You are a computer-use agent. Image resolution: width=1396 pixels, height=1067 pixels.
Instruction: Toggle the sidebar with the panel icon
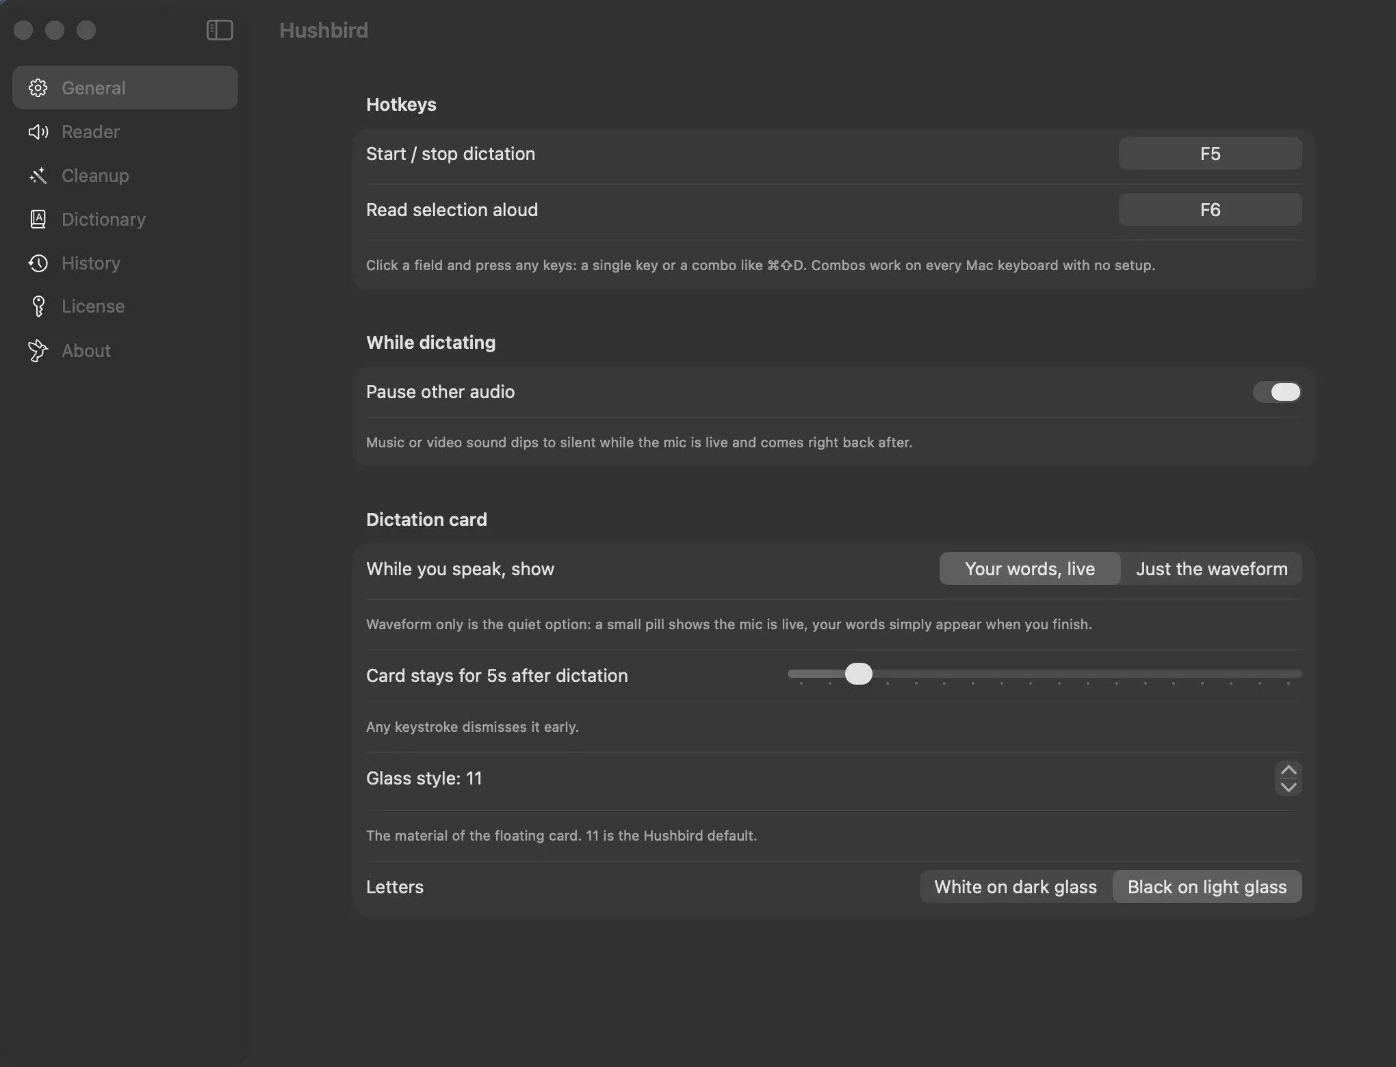[x=220, y=30]
